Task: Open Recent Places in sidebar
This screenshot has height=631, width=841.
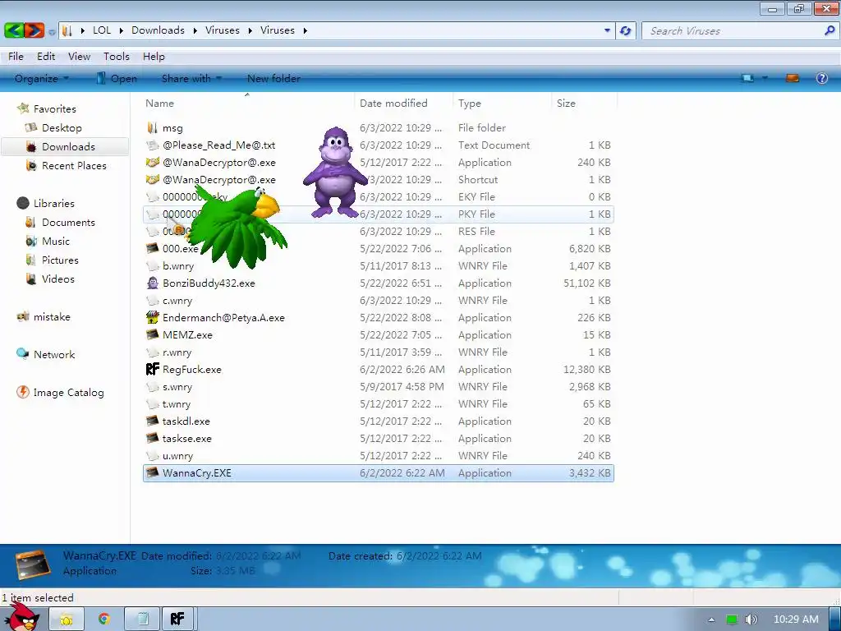Action: pyautogui.click(x=74, y=166)
